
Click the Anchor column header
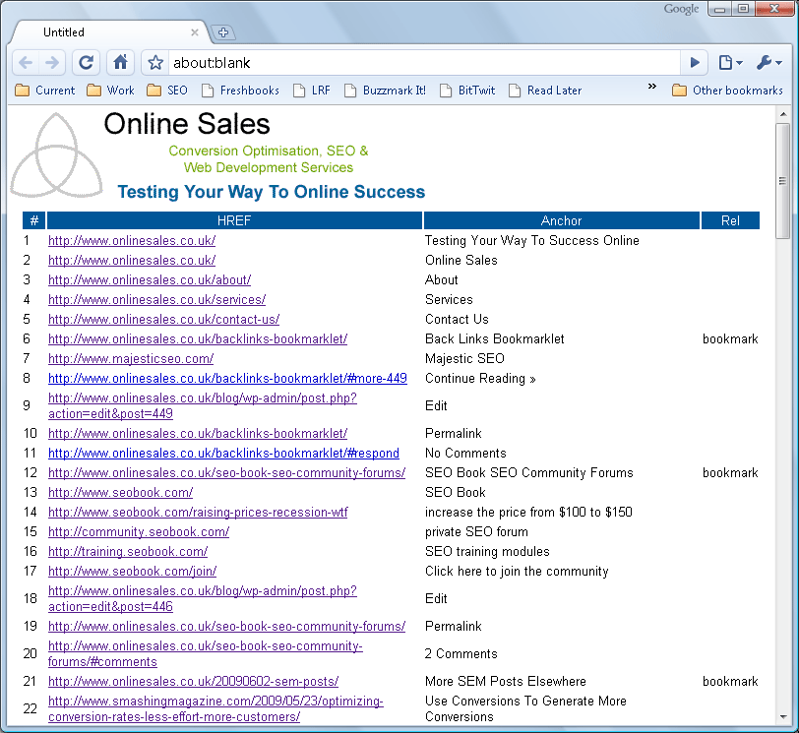(561, 220)
